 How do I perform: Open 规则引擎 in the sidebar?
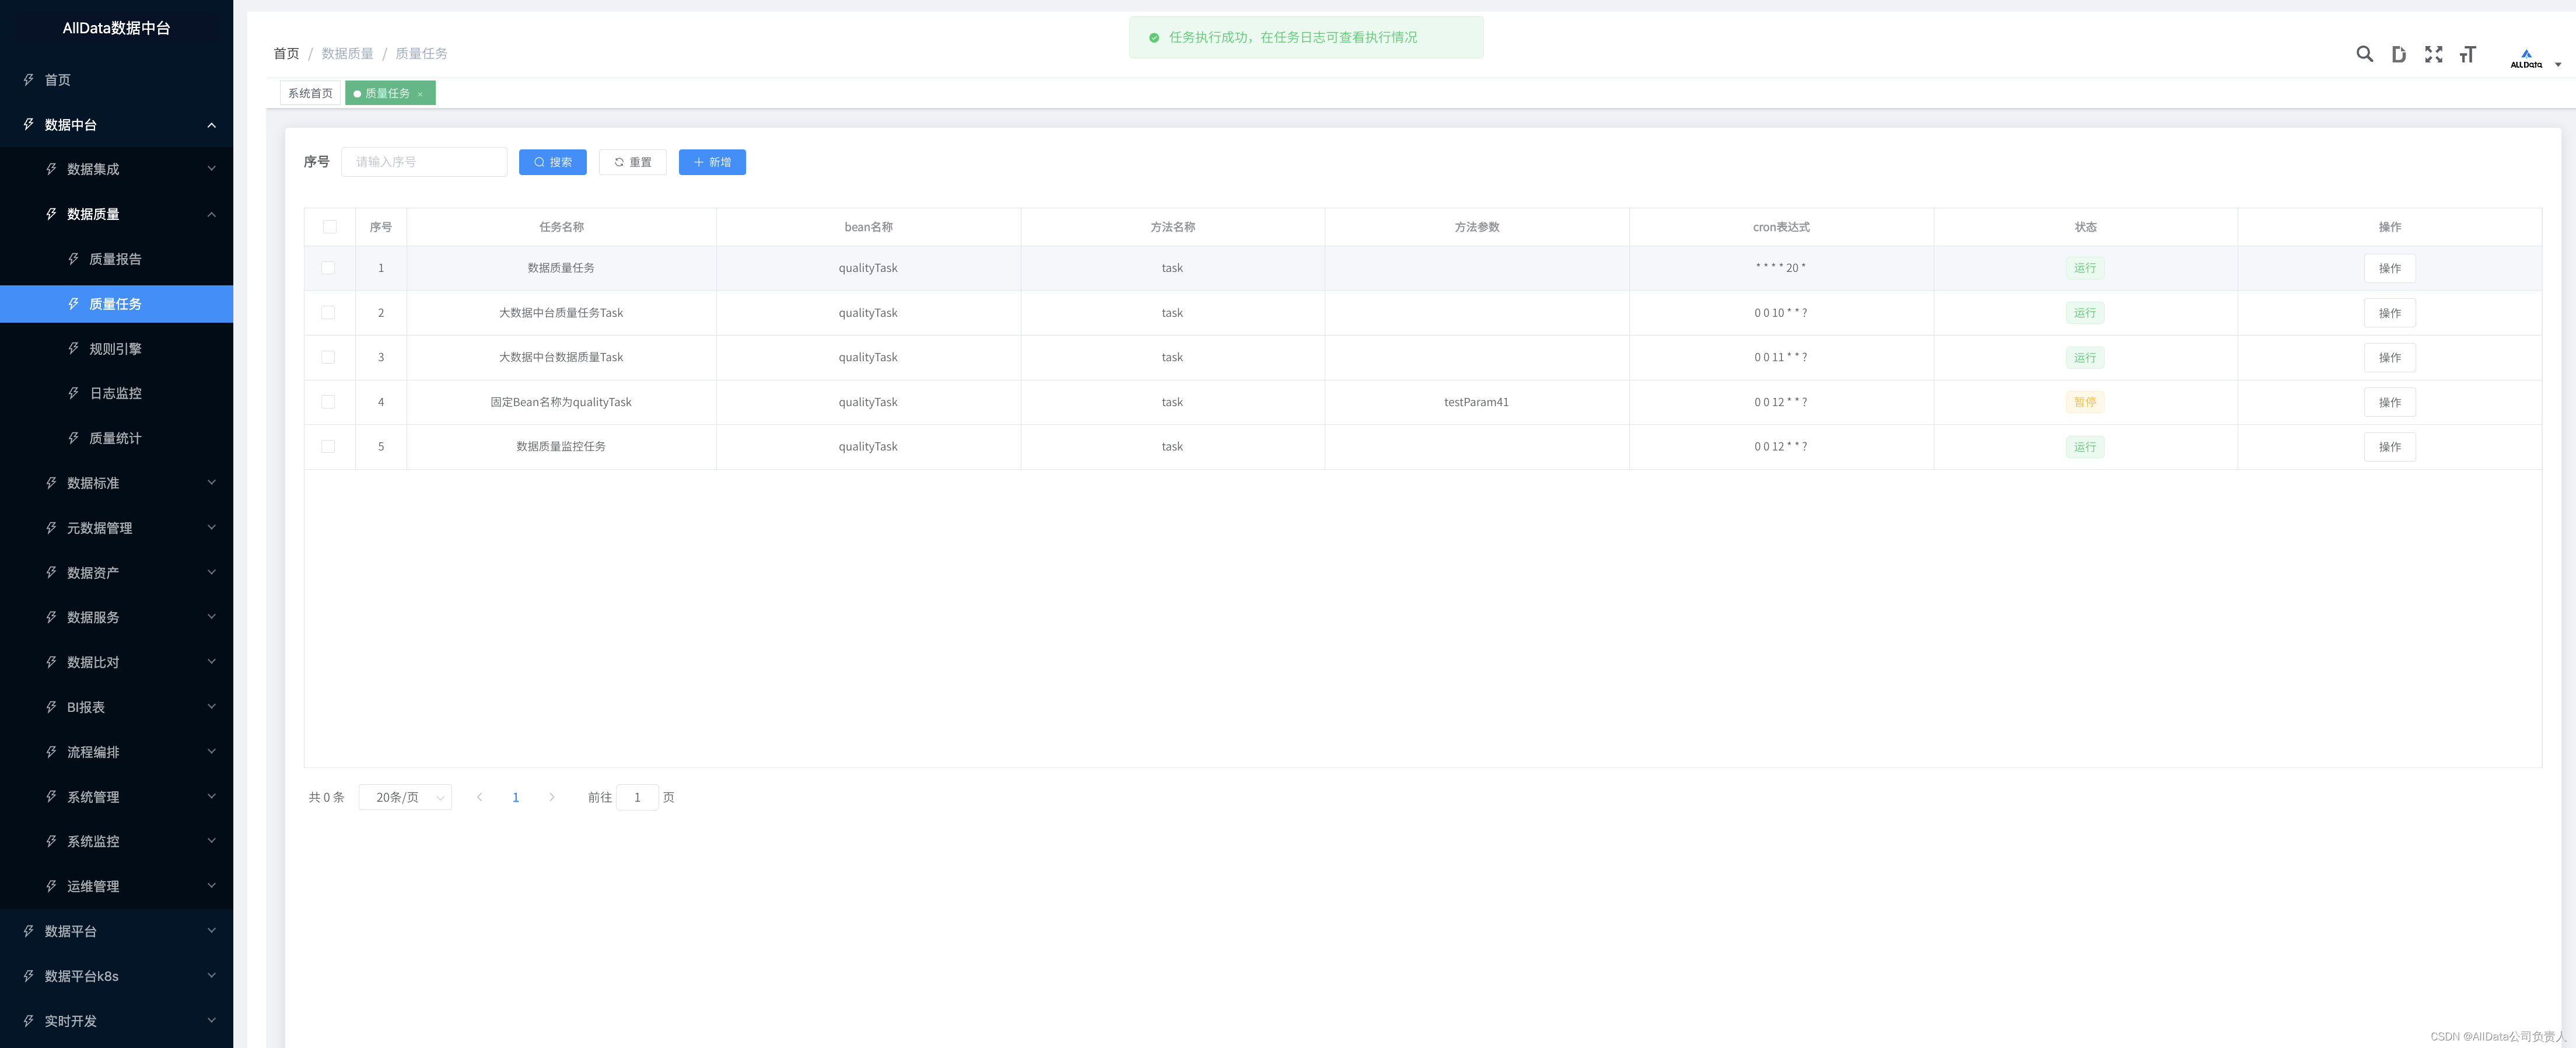116,349
